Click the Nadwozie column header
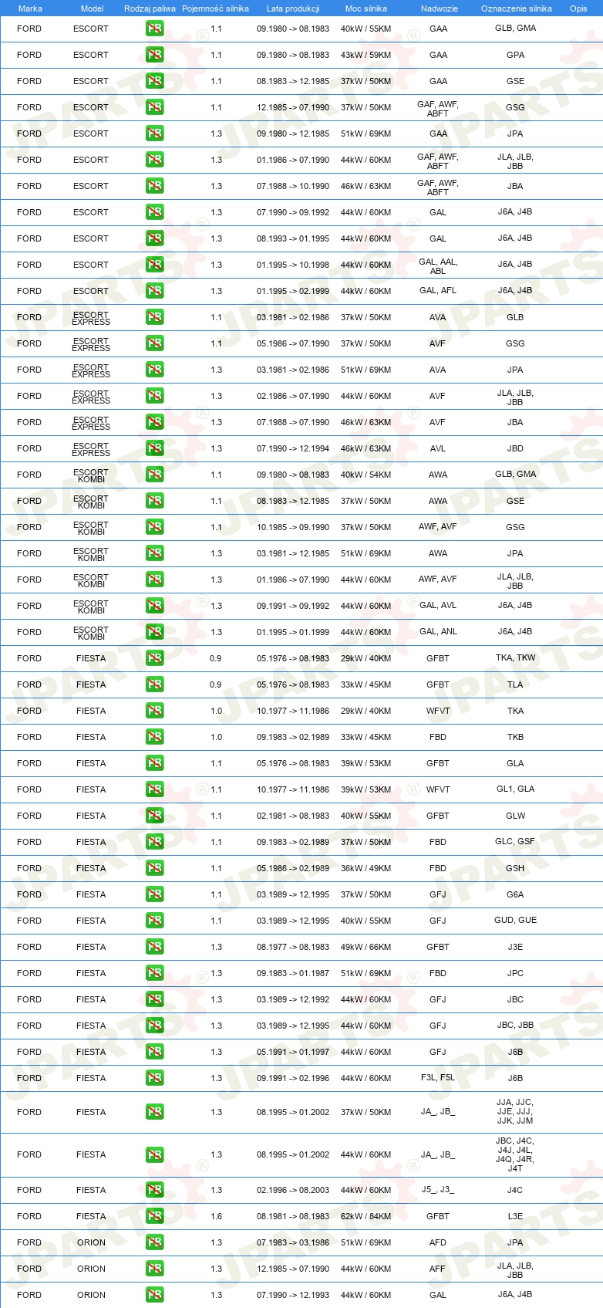 [x=439, y=8]
